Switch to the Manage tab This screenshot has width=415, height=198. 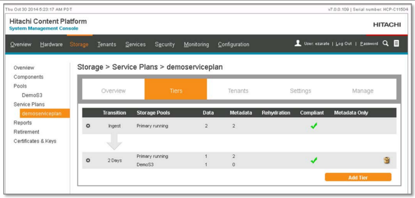[x=363, y=91]
